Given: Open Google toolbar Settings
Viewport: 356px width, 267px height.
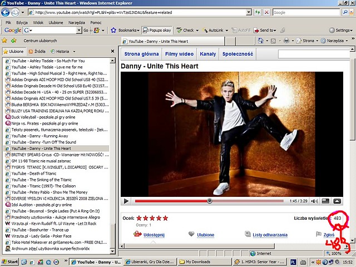Looking at the screenshot, I should [340, 30].
